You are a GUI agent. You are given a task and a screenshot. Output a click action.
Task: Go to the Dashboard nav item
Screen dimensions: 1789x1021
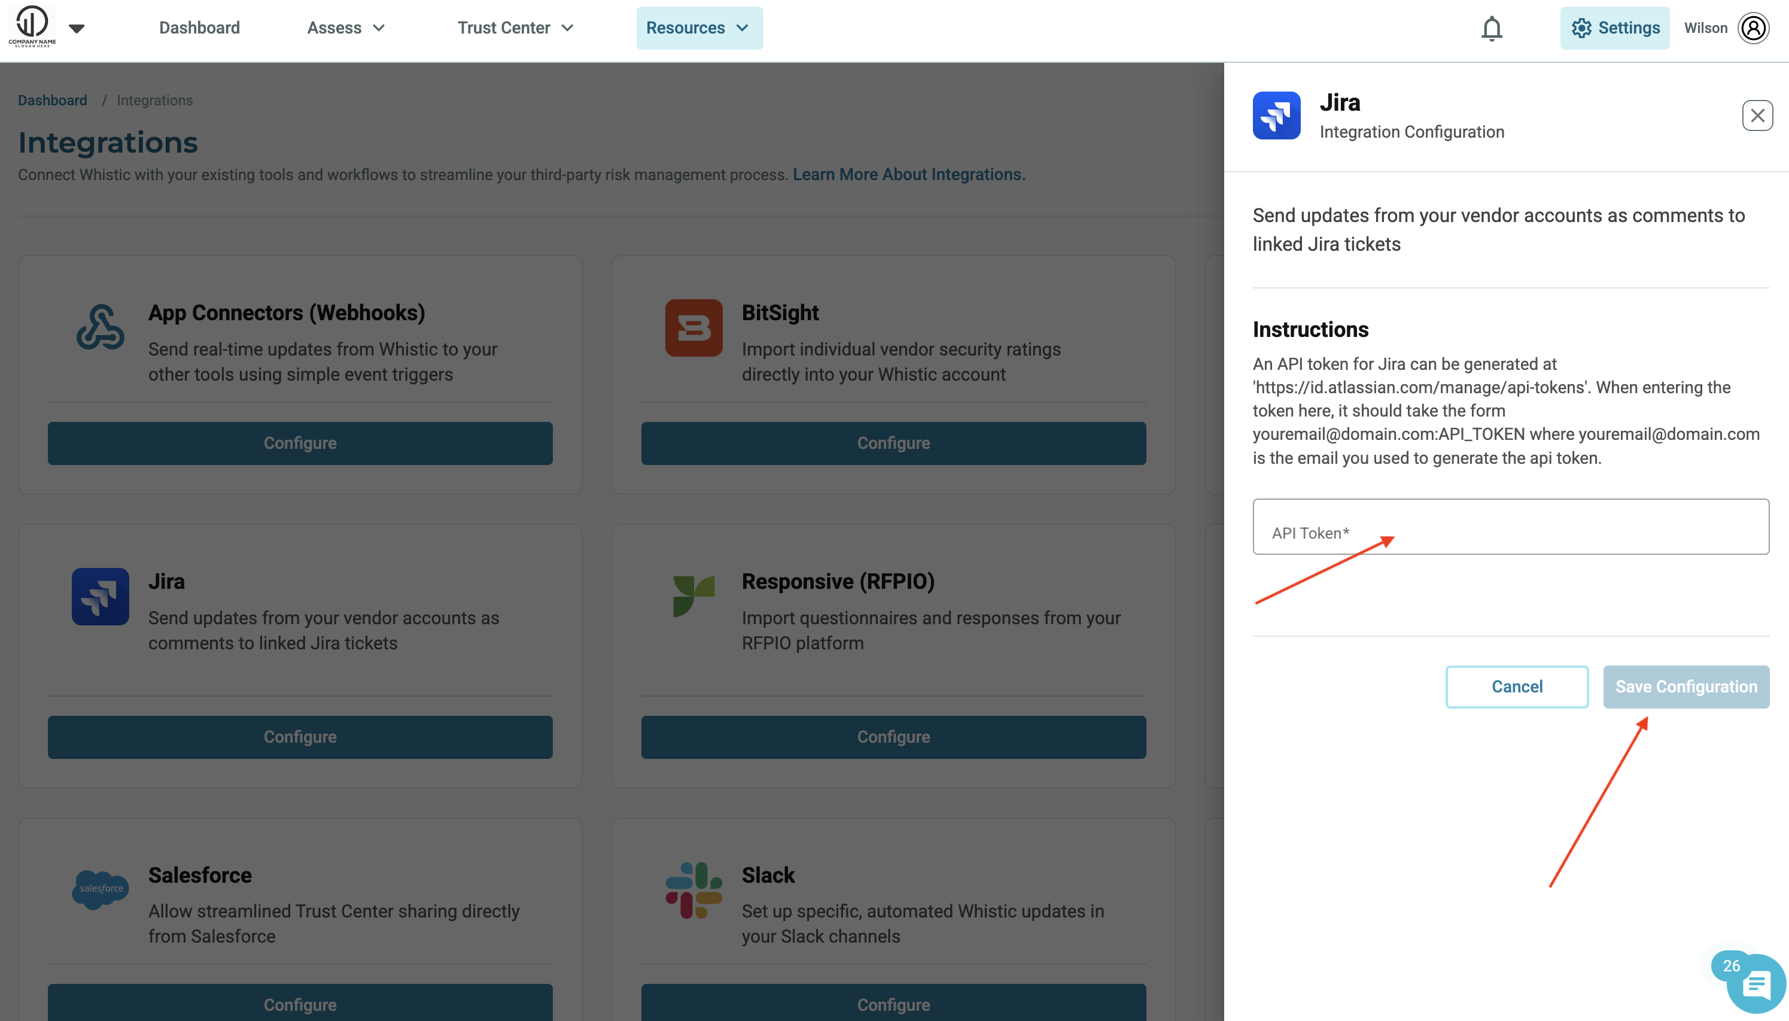(199, 28)
